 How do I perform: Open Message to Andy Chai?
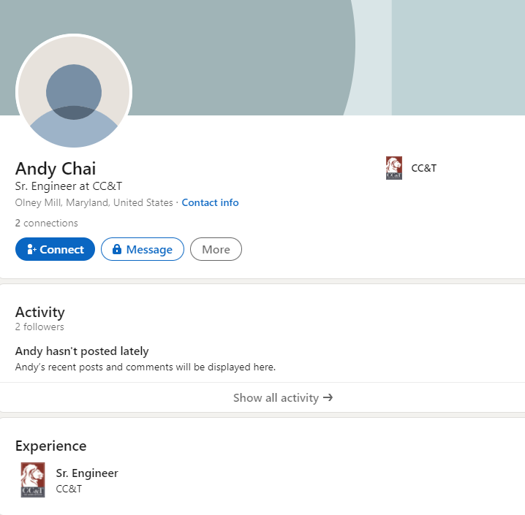pyautogui.click(x=143, y=249)
